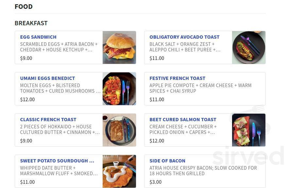Open Umami Eggs Benedict item
Screen dimensions: 302x188
(47, 78)
